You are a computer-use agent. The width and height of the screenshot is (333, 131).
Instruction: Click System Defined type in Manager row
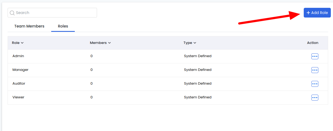coord(198,70)
